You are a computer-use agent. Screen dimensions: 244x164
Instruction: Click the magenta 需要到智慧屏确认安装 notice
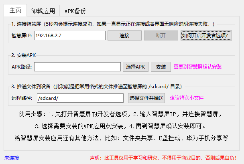197,67
